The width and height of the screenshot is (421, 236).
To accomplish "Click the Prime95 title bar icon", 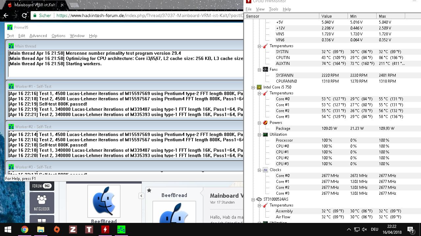I will (x=10, y=28).
